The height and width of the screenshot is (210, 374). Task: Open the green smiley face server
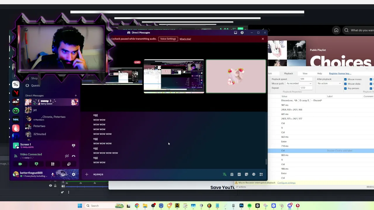click(x=16, y=111)
